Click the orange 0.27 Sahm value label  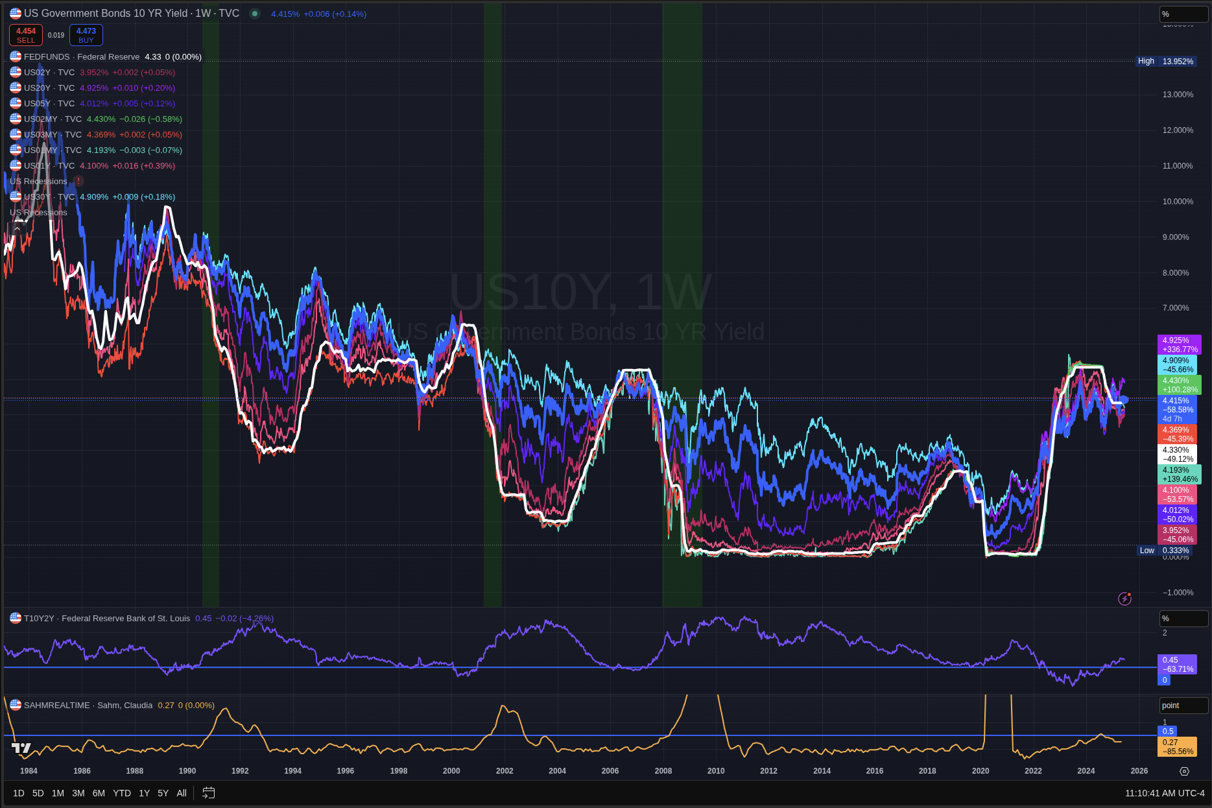[1178, 747]
